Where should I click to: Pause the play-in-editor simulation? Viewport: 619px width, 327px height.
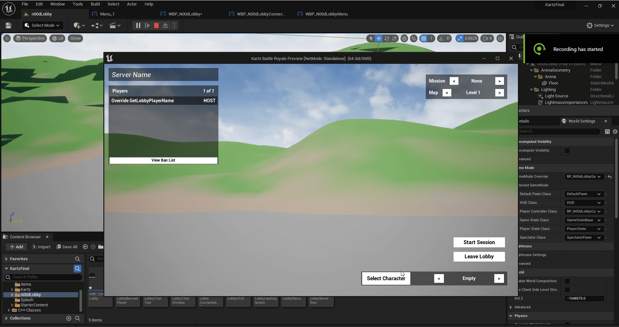pos(138,25)
